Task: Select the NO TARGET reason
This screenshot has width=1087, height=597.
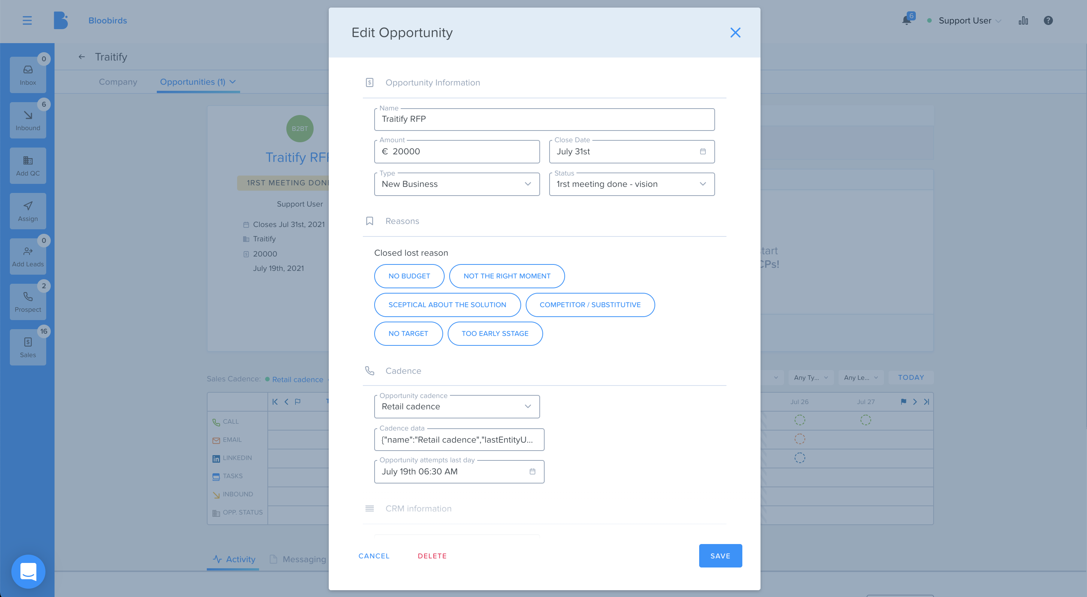Action: tap(408, 333)
